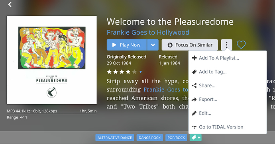Go back using the left arrow
The width and height of the screenshot is (275, 148).
point(10,4)
